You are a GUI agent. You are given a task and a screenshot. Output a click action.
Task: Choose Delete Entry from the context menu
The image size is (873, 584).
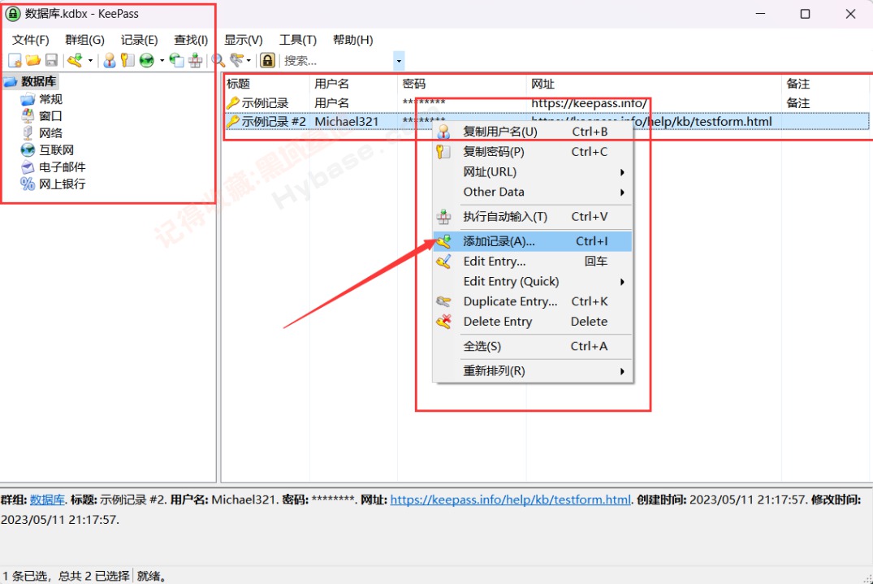[x=532, y=321]
